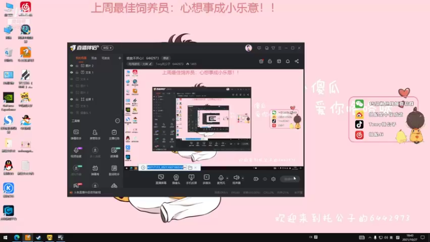Click the 修改 button next to room title

tap(166, 58)
